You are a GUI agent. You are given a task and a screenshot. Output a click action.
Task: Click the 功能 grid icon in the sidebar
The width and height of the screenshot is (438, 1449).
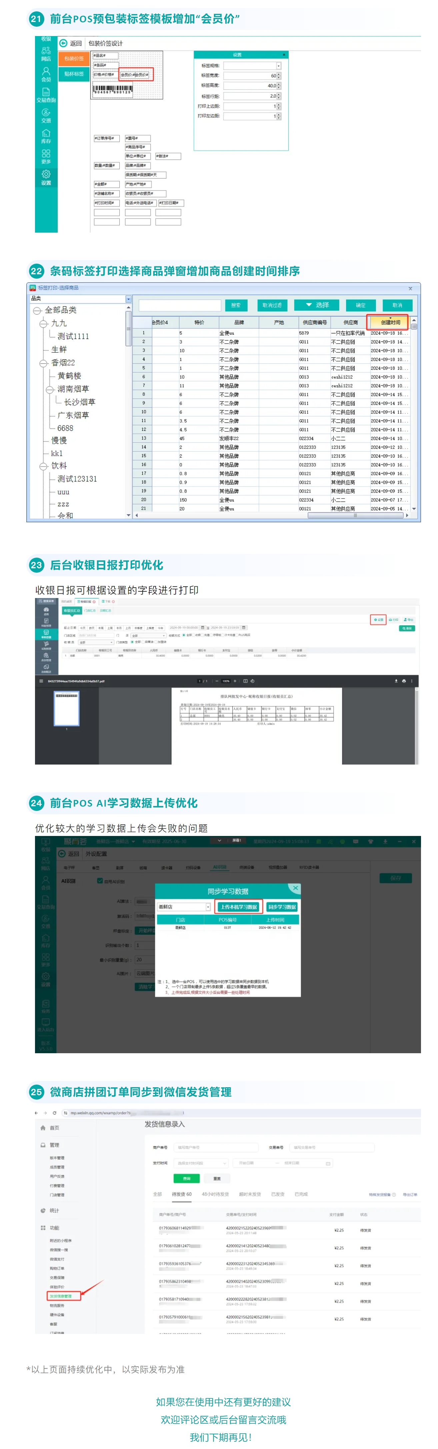[43, 1228]
